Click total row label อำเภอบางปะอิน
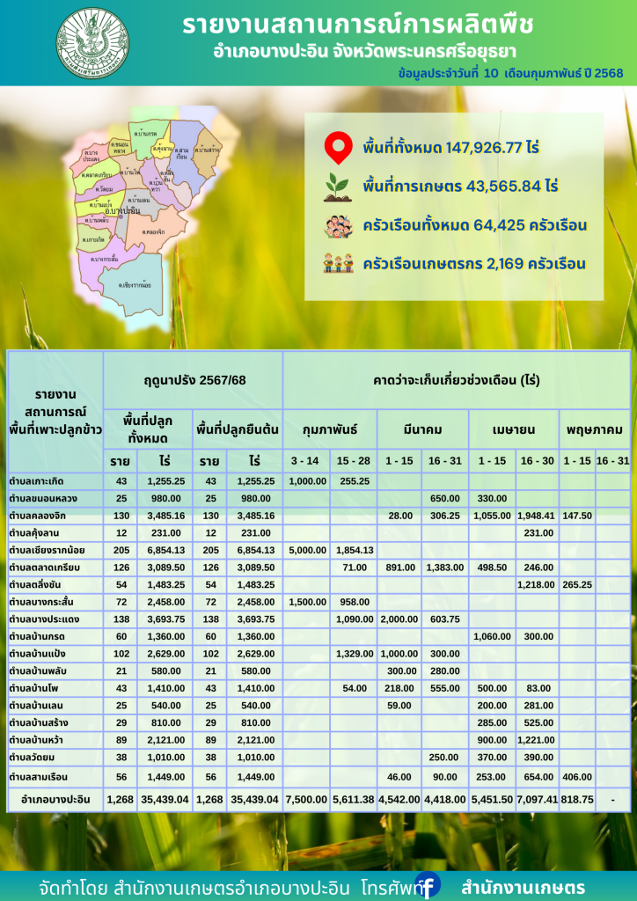The width and height of the screenshot is (637, 901). [55, 799]
